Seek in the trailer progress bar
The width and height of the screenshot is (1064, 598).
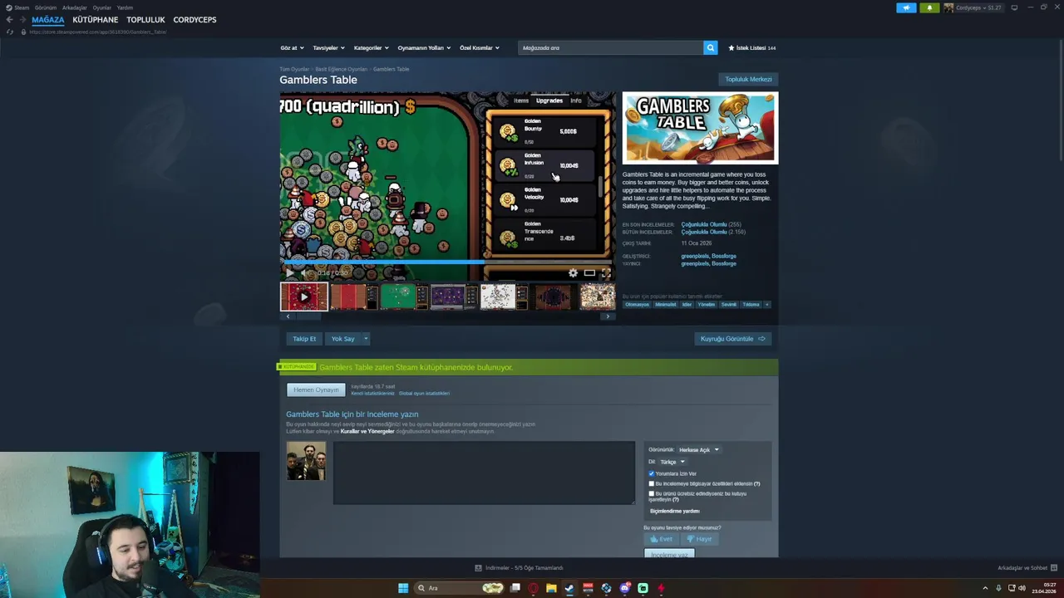pyautogui.click(x=447, y=262)
